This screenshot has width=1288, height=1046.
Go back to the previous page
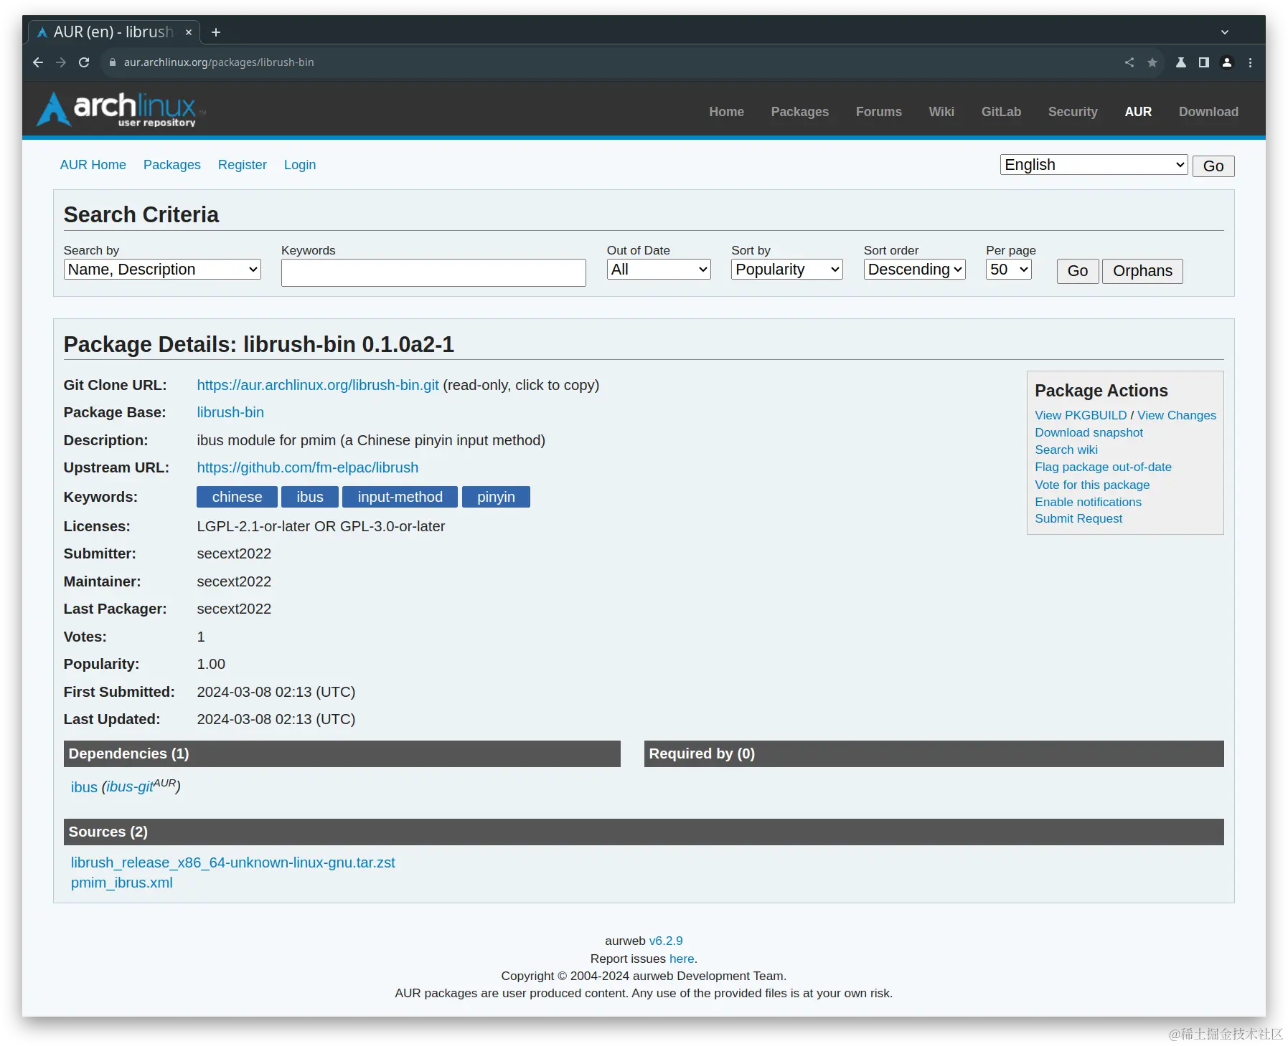coord(38,62)
